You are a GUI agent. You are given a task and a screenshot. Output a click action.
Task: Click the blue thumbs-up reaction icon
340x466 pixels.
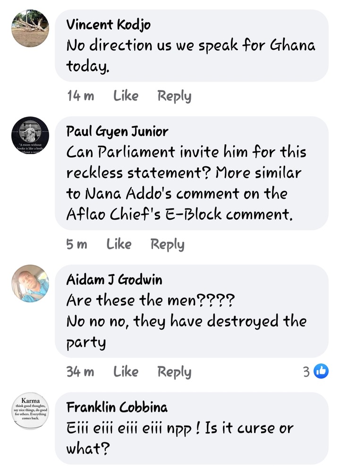tap(321, 371)
